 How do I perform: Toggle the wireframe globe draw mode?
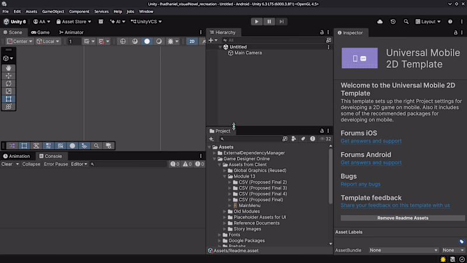point(123,41)
